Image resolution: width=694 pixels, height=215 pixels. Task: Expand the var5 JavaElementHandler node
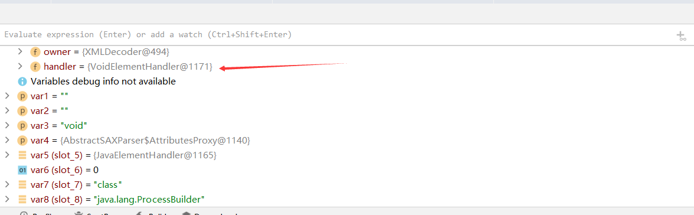[x=6, y=155]
